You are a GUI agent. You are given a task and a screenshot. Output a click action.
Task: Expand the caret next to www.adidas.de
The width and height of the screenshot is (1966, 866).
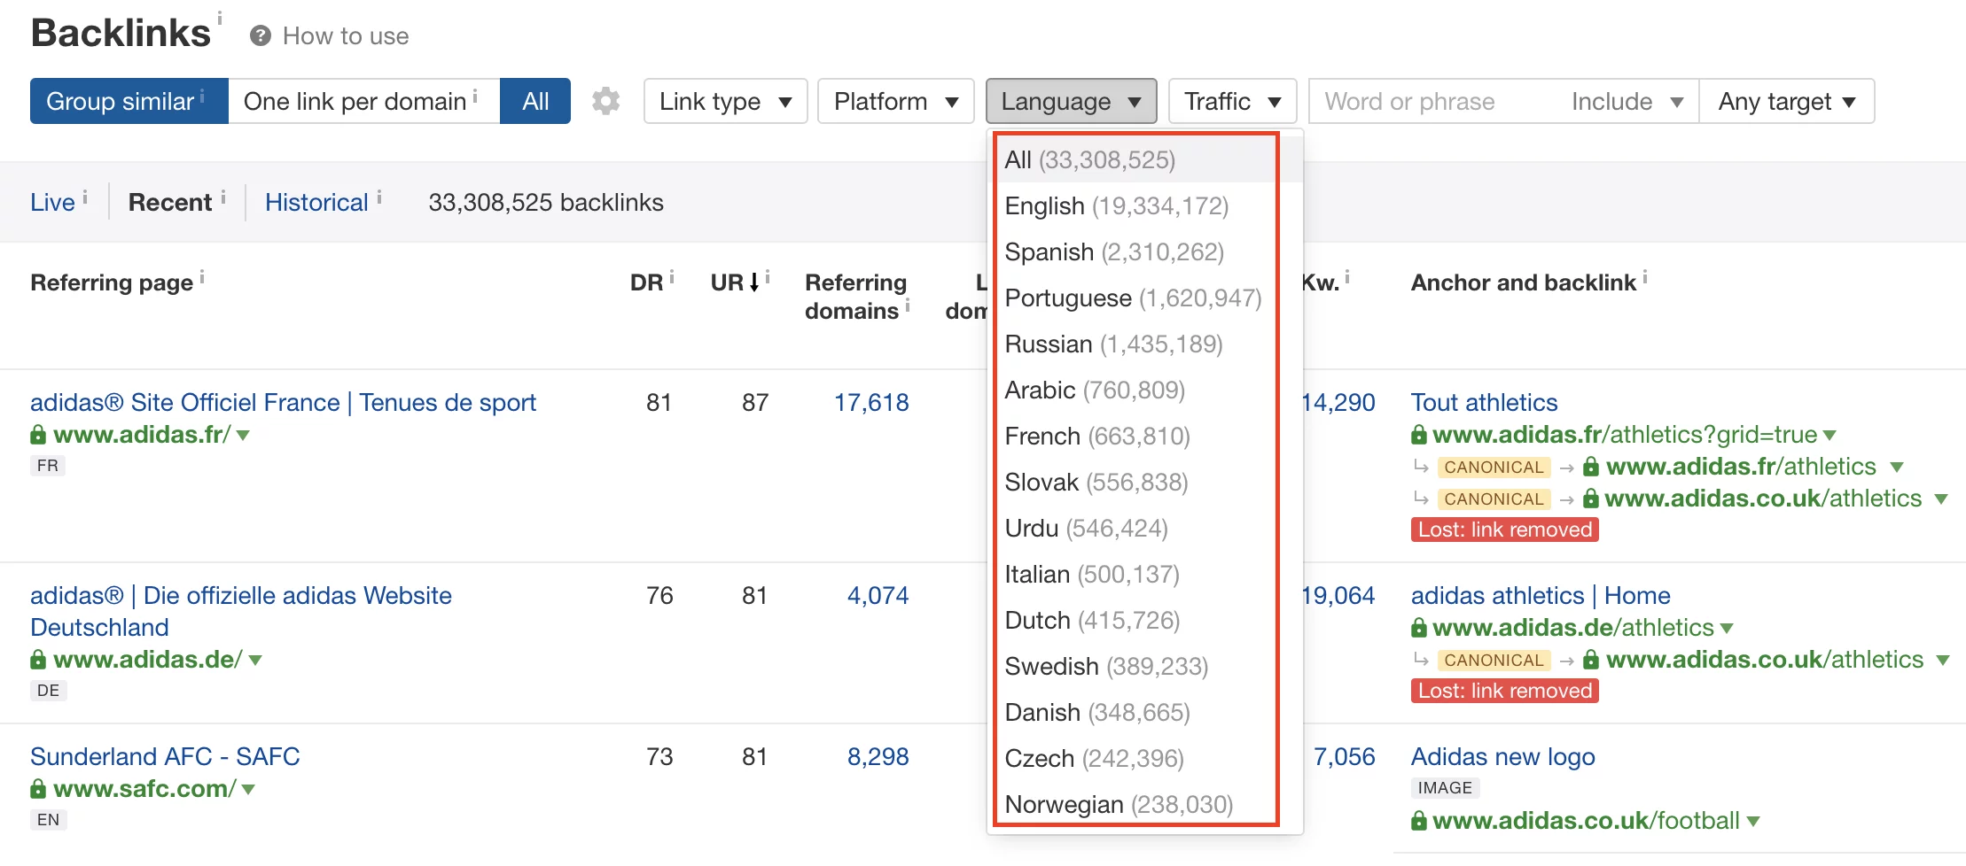254,659
